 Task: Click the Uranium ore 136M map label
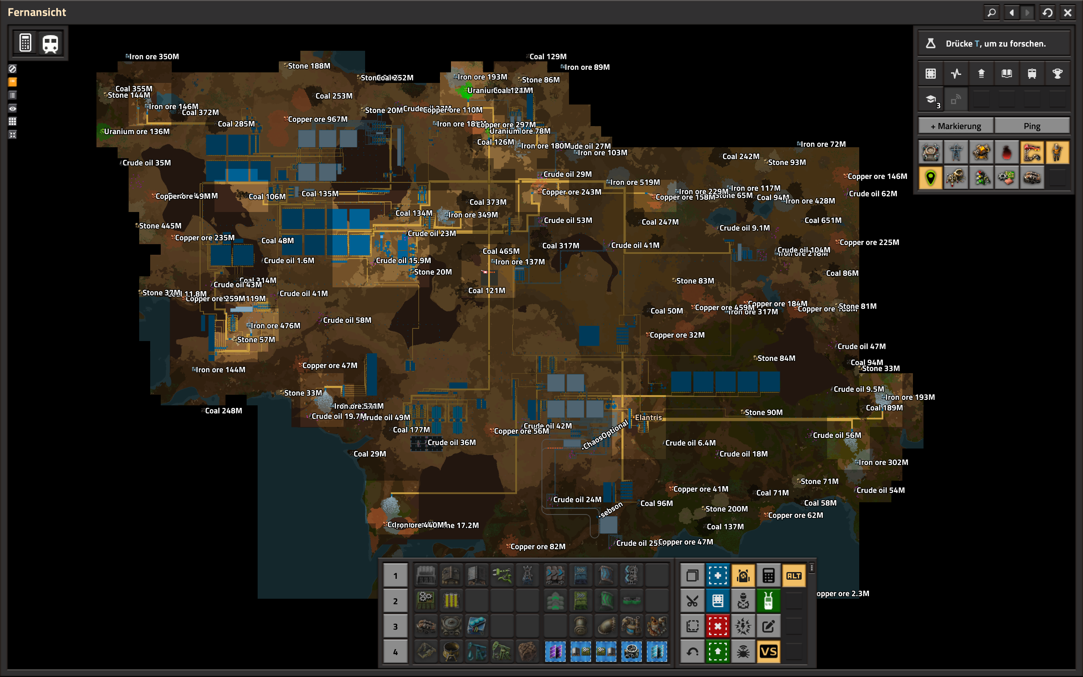point(137,131)
